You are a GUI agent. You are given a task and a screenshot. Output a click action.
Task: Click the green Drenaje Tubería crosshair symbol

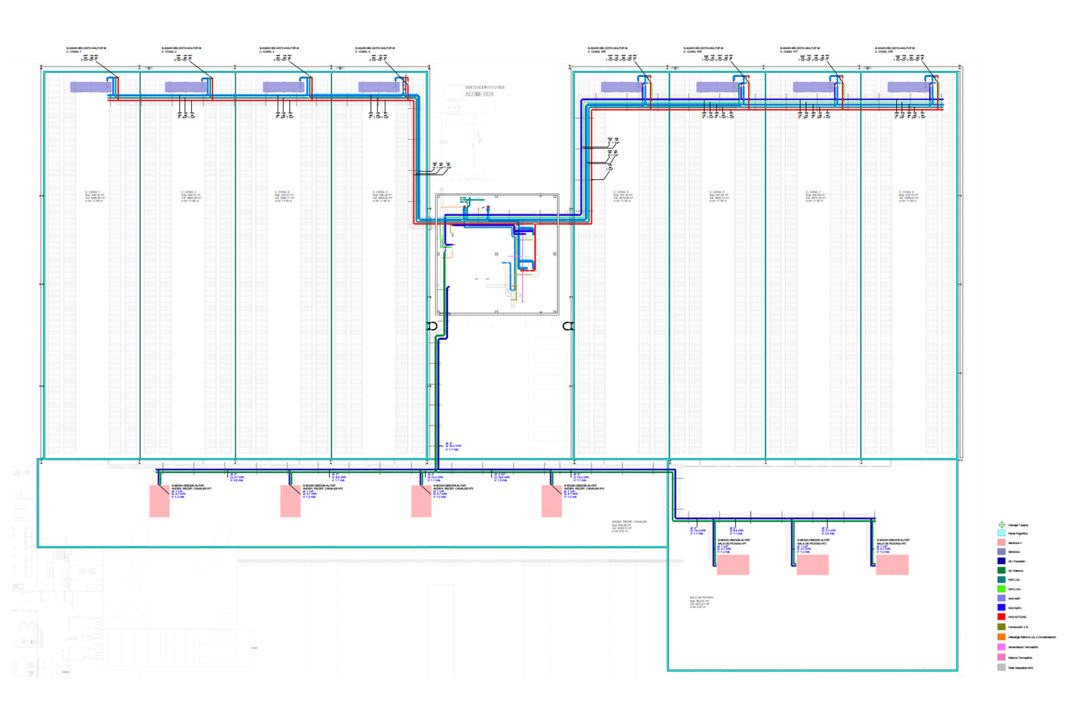[x=1002, y=525]
